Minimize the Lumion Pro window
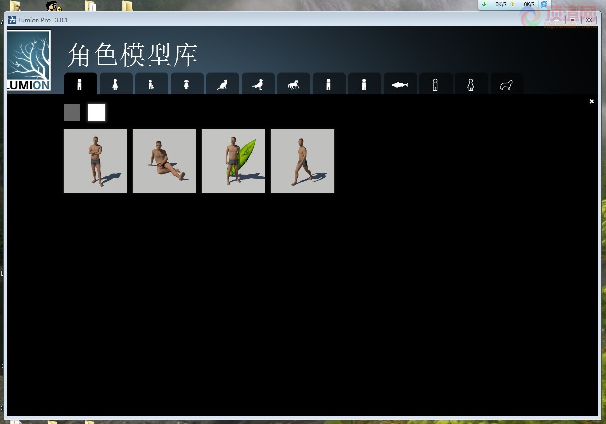Viewport: 606px width, 424px height. pyautogui.click(x=557, y=20)
